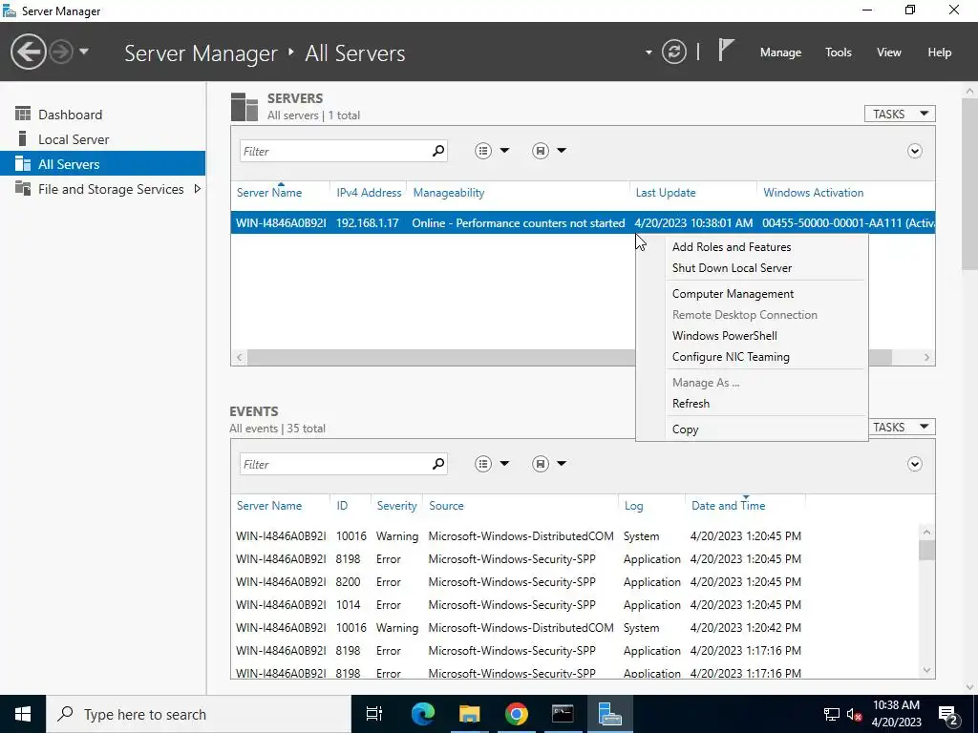Open Servers criteria list dropdown arrow
Screen dimensions: 978x733
click(x=504, y=151)
